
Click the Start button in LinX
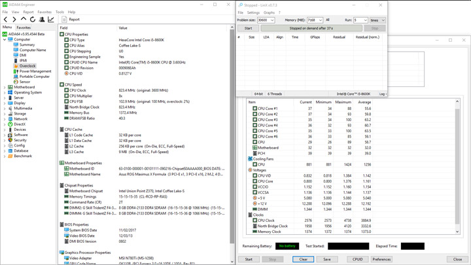coord(248,28)
